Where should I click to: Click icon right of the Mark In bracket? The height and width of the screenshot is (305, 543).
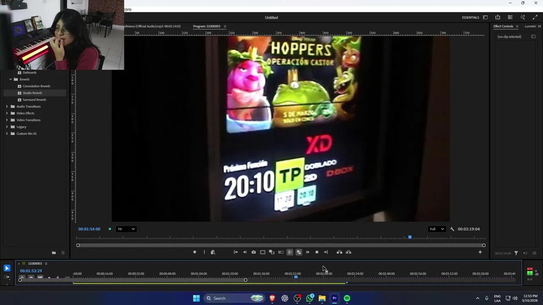coord(213,252)
